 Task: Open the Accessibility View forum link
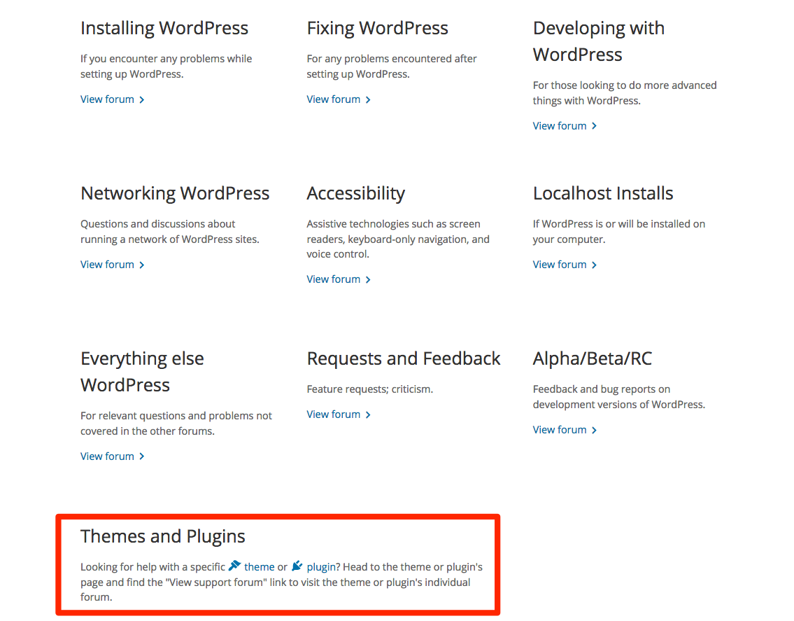(339, 279)
